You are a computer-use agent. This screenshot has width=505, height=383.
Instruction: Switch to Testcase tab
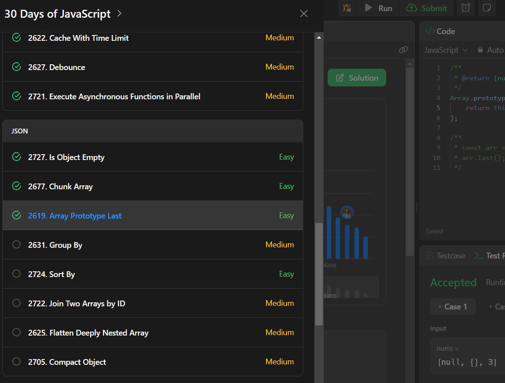point(446,256)
